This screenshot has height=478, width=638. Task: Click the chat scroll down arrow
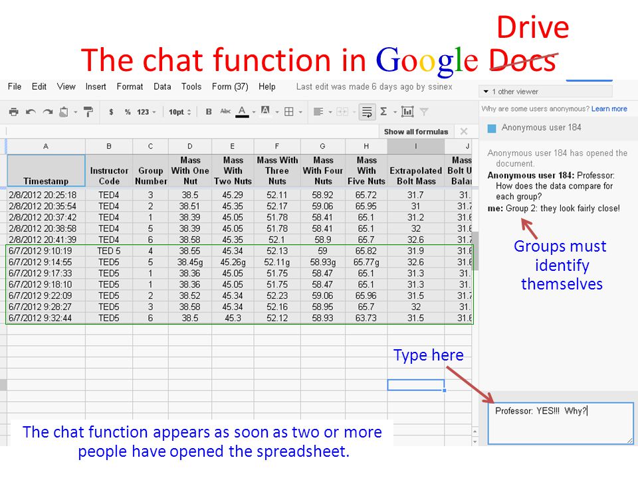coord(475,441)
